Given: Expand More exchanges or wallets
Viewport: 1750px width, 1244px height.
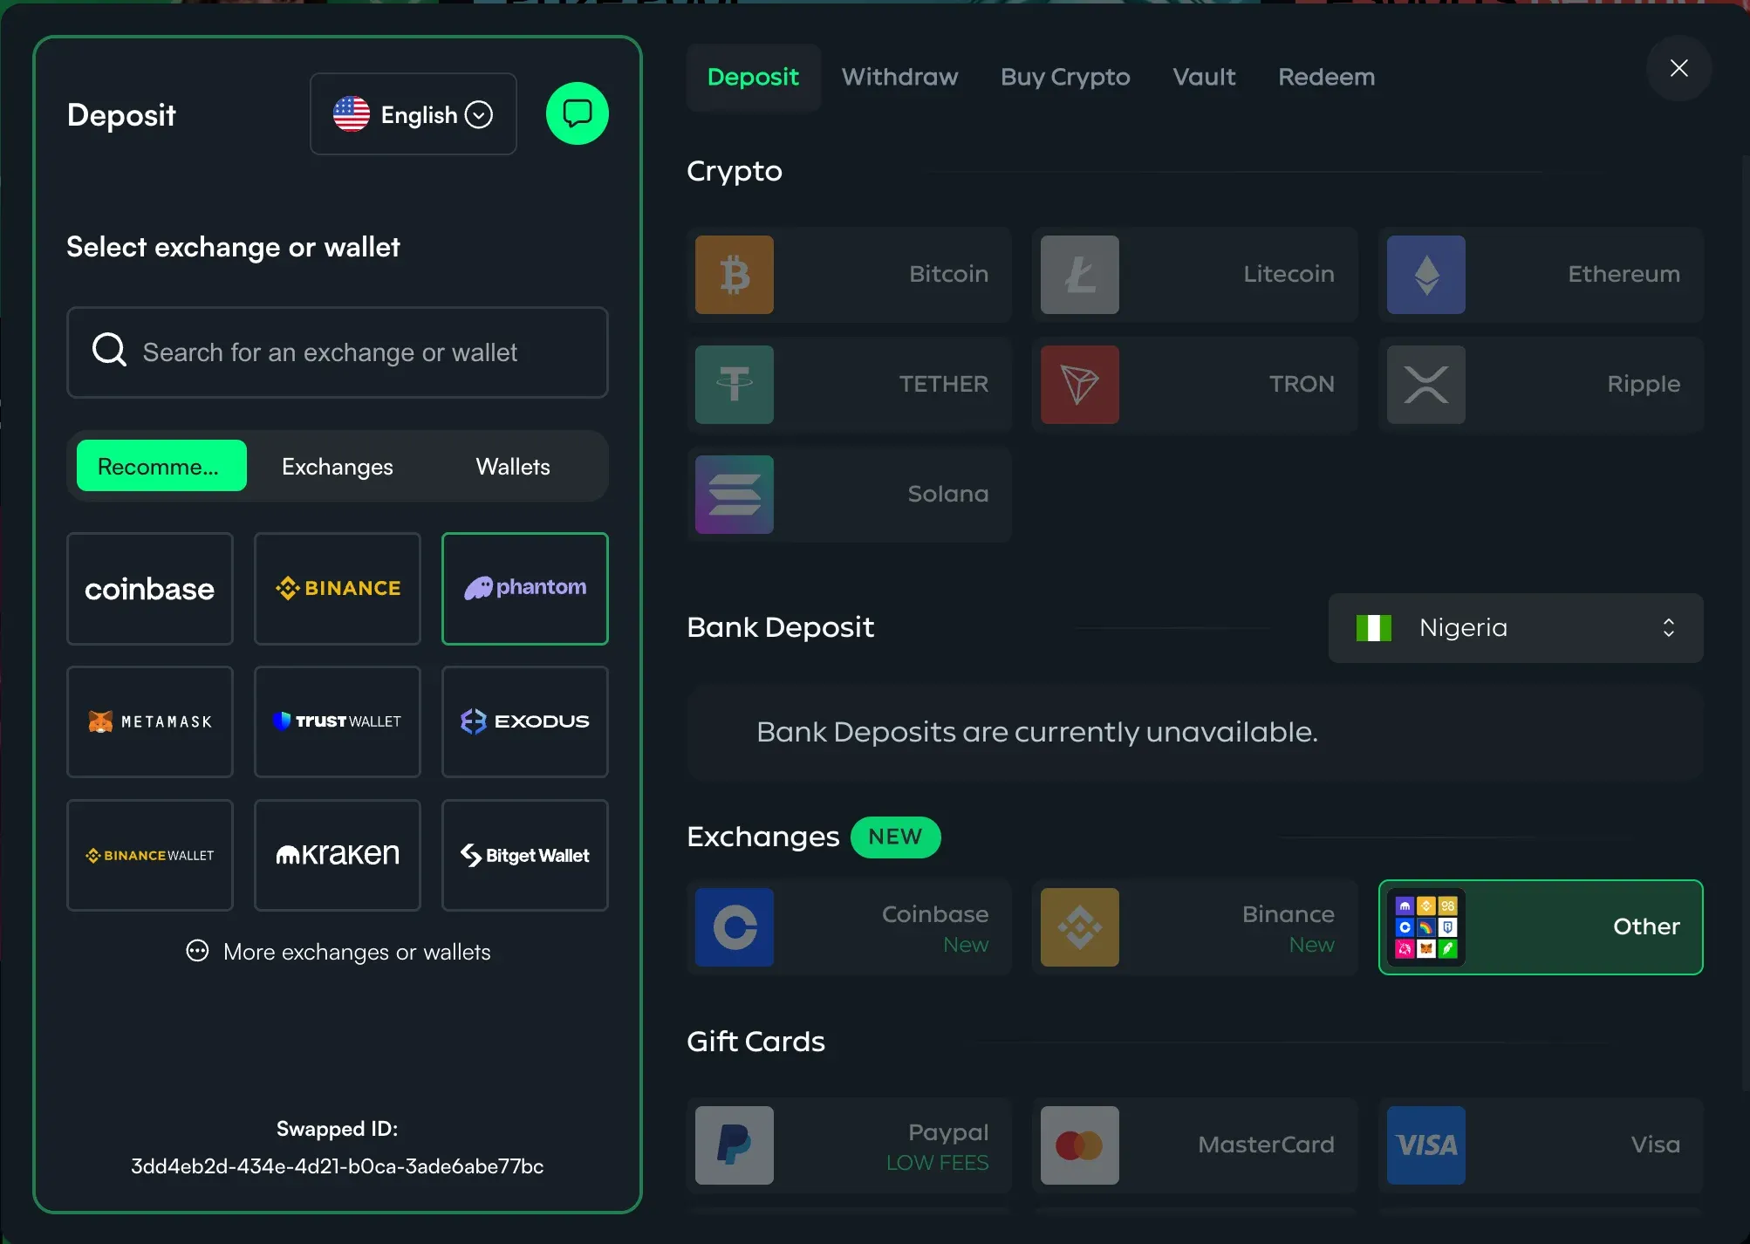Looking at the screenshot, I should pos(338,952).
